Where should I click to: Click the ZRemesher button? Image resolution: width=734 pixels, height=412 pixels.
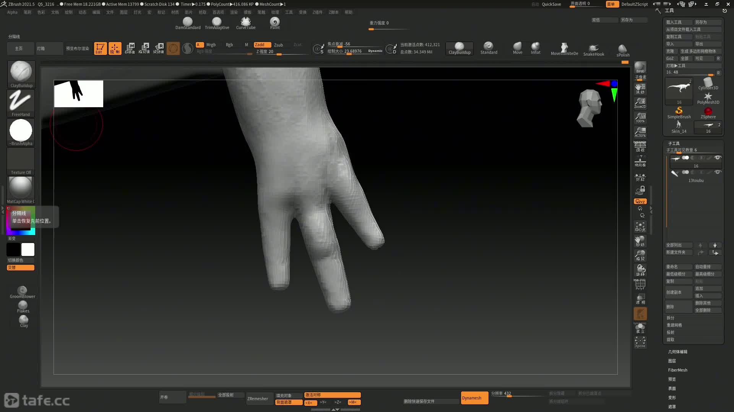tap(260, 399)
